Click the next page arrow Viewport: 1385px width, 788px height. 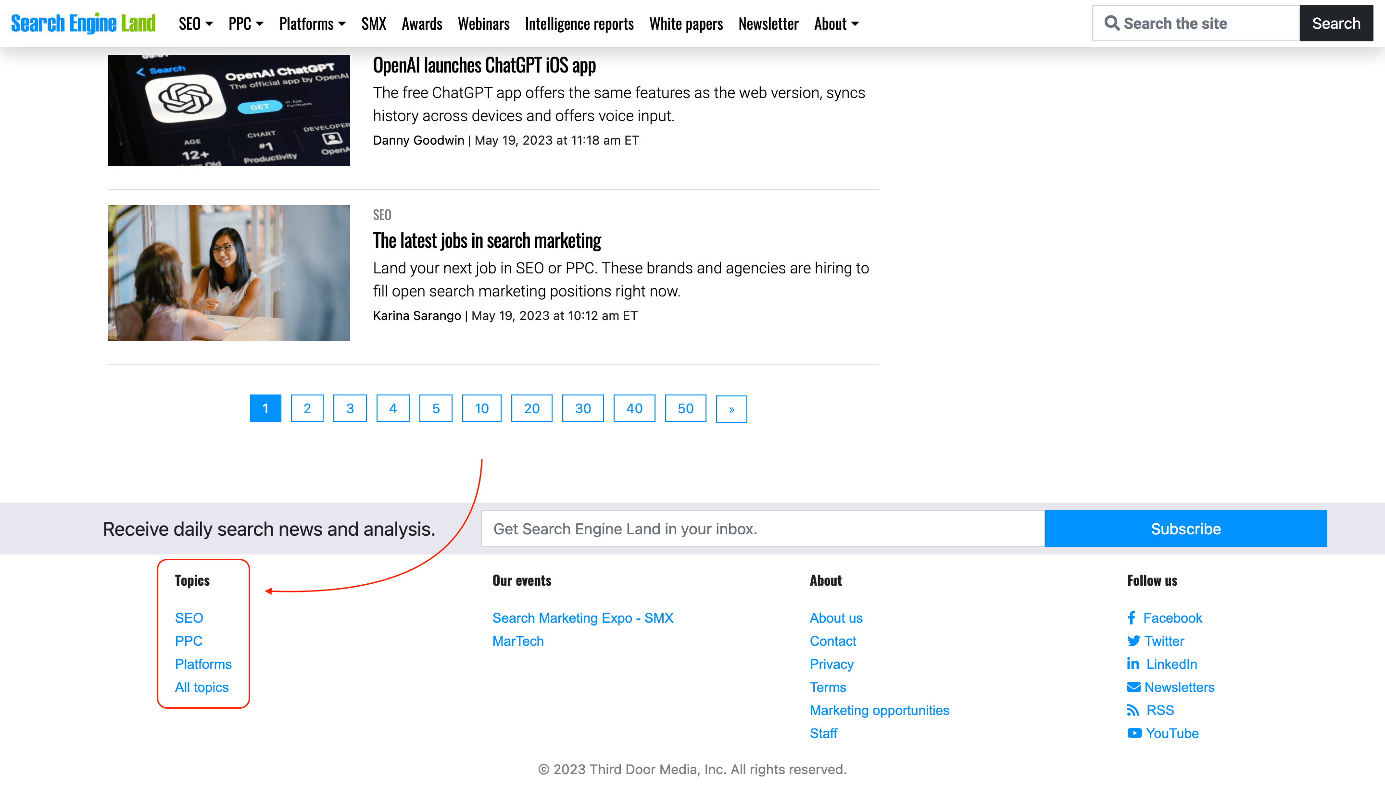tap(732, 409)
